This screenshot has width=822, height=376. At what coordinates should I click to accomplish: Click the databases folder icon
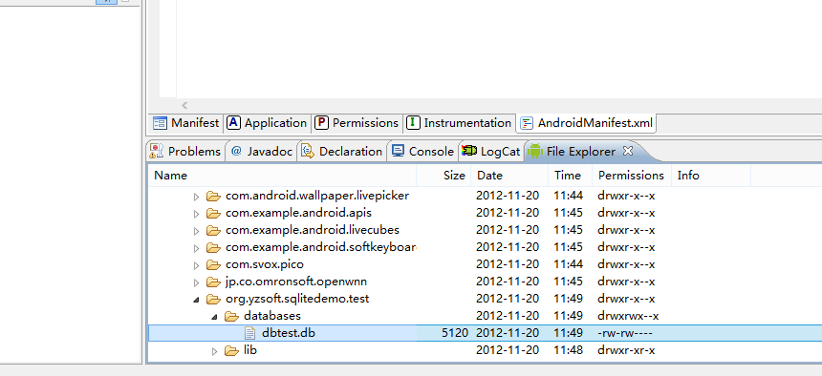(x=231, y=316)
